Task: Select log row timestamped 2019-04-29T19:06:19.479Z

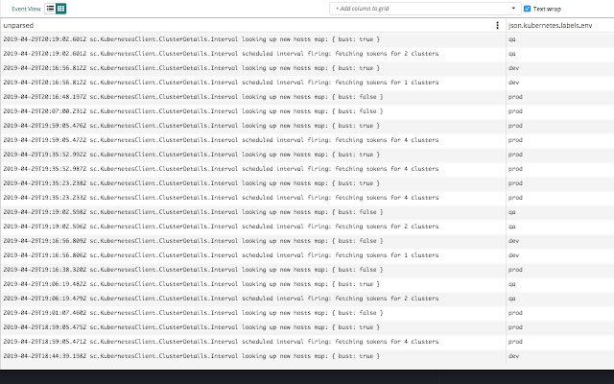Action: tap(307, 299)
